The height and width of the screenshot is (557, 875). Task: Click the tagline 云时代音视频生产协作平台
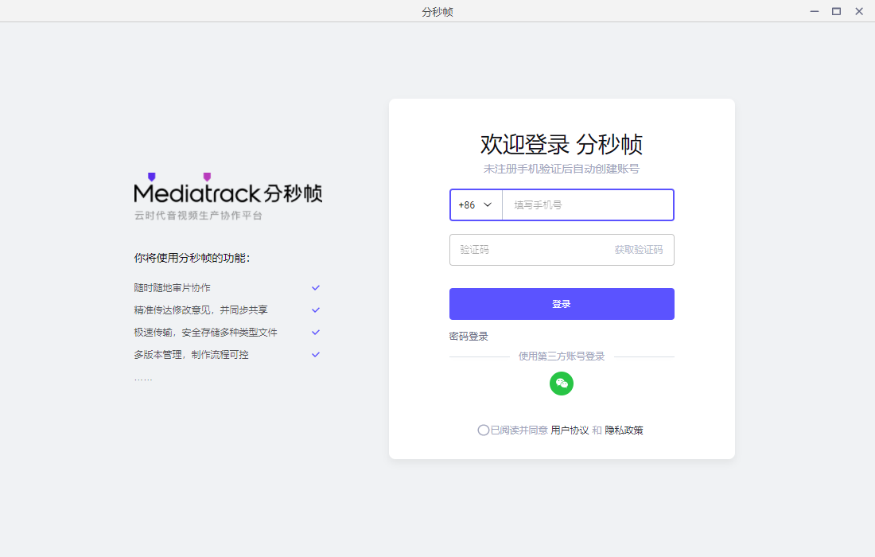tap(198, 216)
